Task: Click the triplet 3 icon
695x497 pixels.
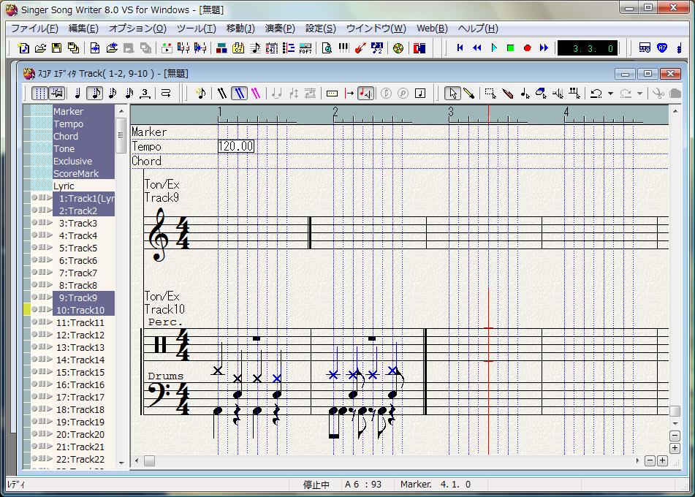Action: [145, 93]
